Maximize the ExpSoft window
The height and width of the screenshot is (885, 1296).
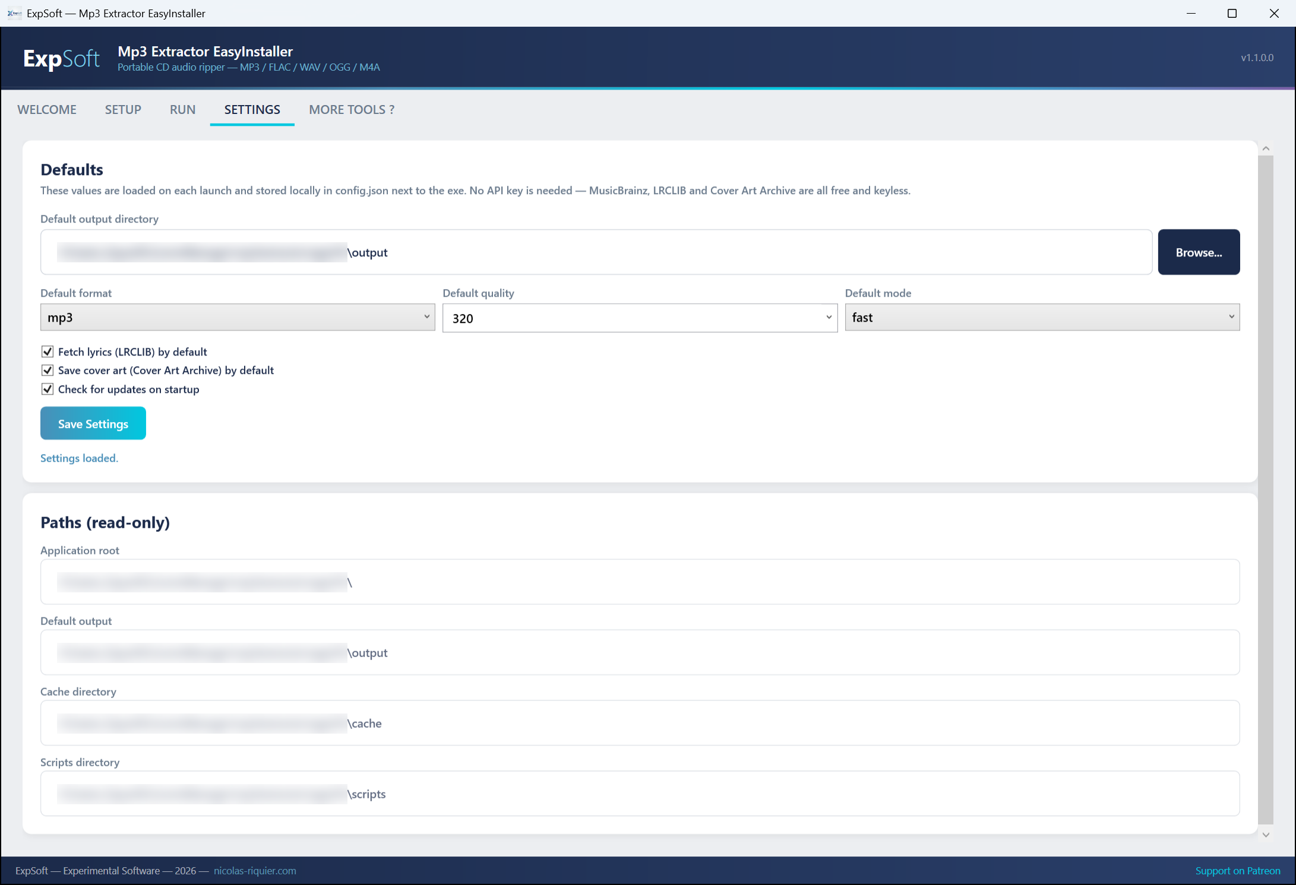[1232, 13]
